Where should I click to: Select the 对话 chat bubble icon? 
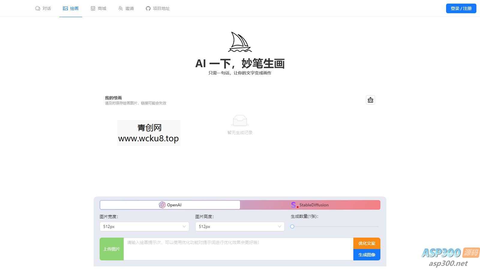(37, 8)
